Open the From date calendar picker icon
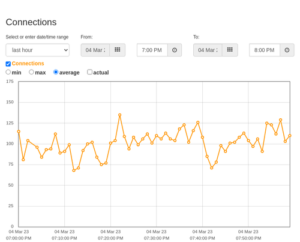The width and height of the screenshot is (300, 242). [118, 50]
